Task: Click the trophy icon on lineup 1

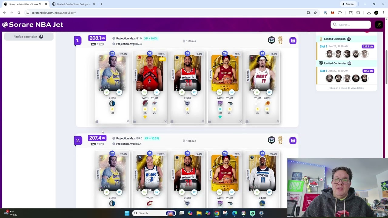Action: click(280, 40)
